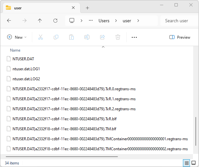Open a new tab with plus button
This screenshot has width=199, height=167.
tap(87, 8)
